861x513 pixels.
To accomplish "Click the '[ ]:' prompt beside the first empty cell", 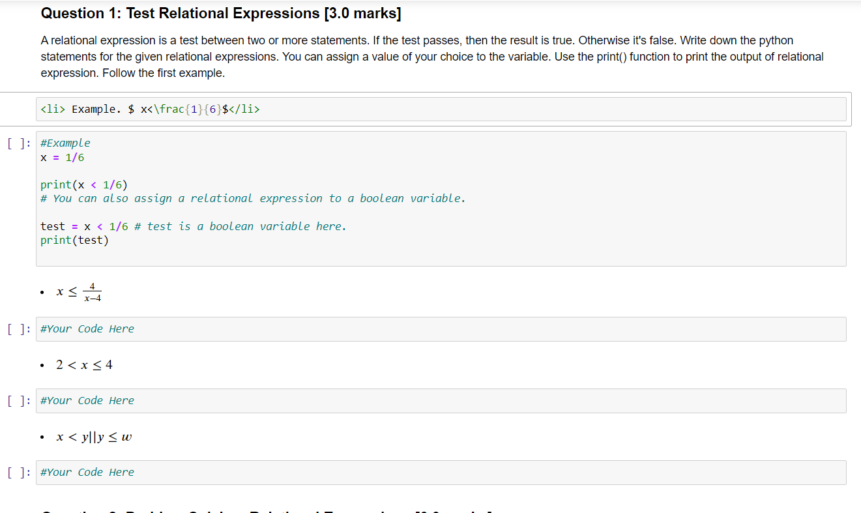I will tap(18, 329).
